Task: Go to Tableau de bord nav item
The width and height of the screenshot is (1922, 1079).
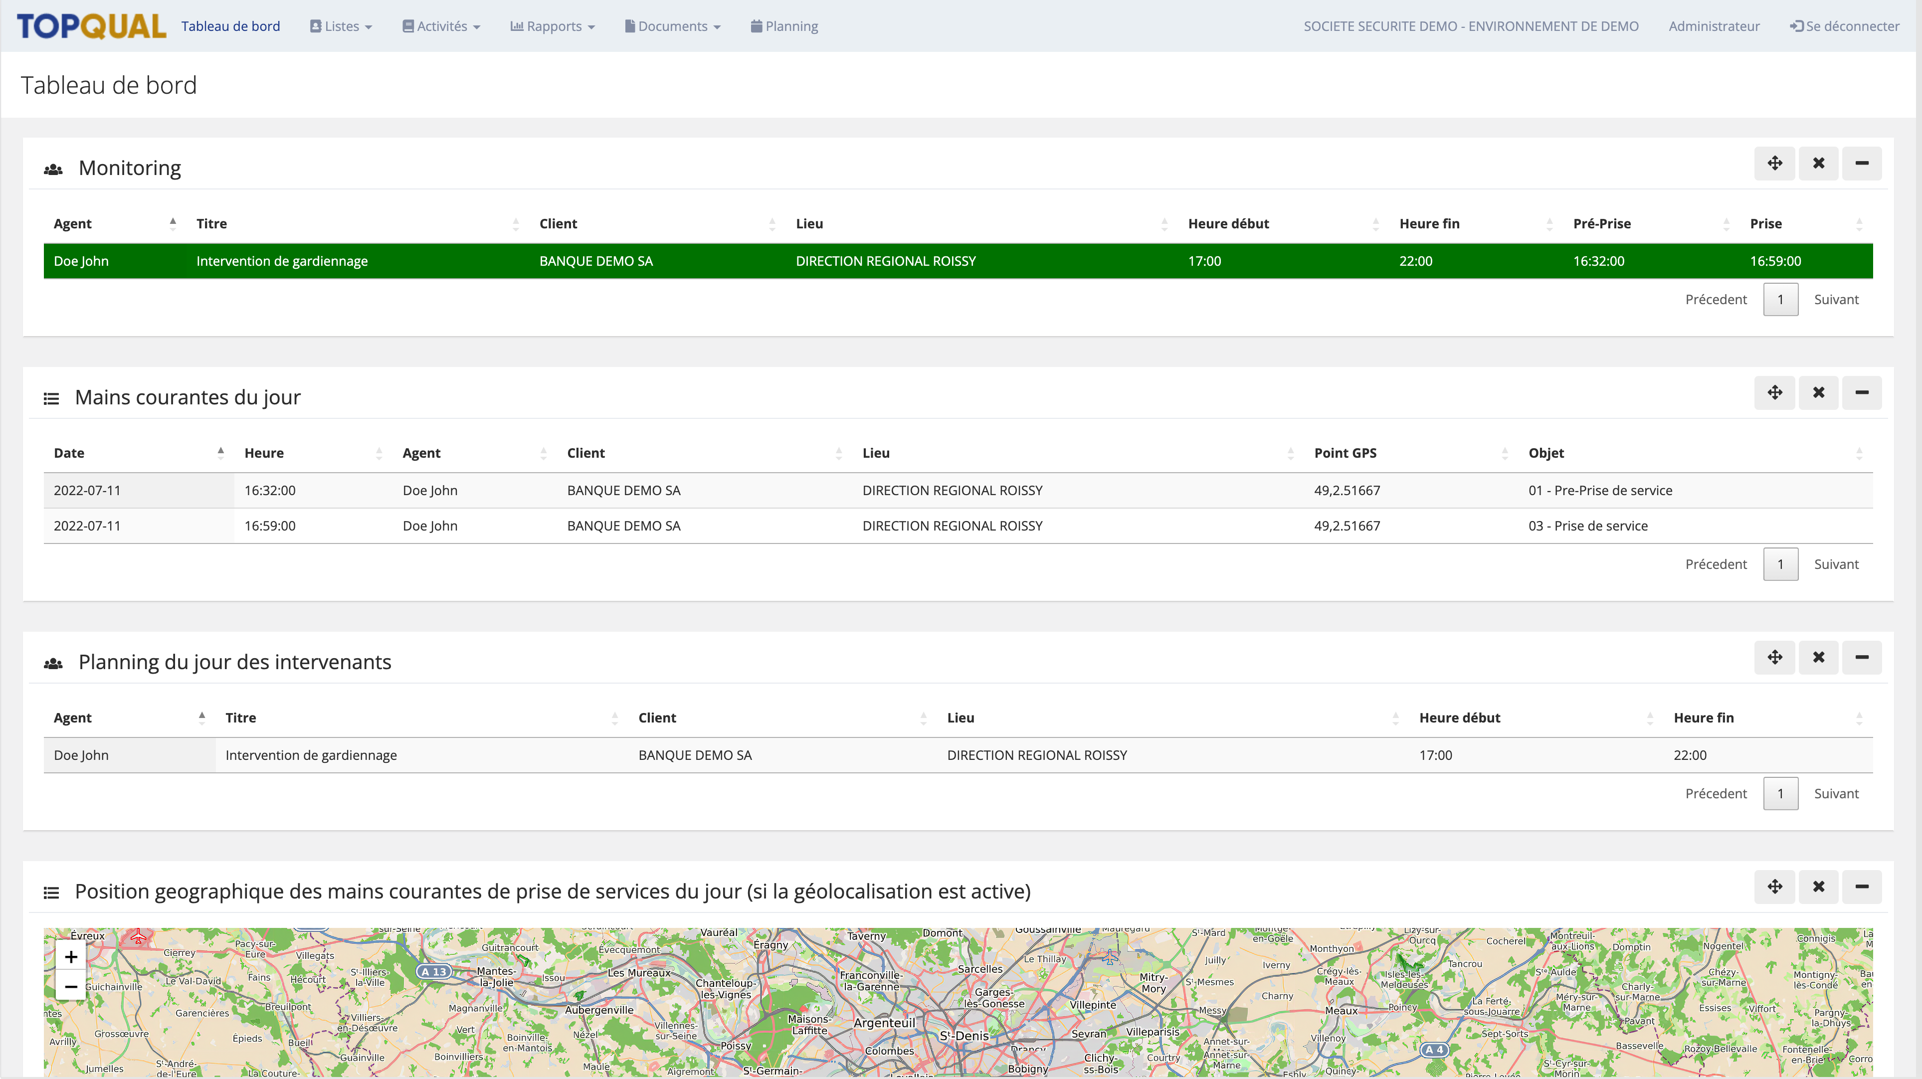Action: click(230, 26)
